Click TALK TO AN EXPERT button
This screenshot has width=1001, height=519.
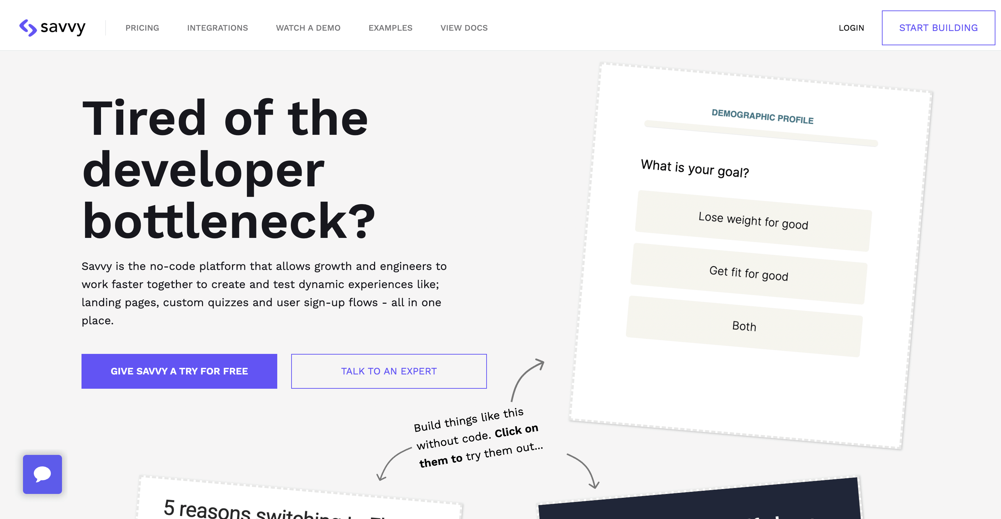tap(389, 371)
